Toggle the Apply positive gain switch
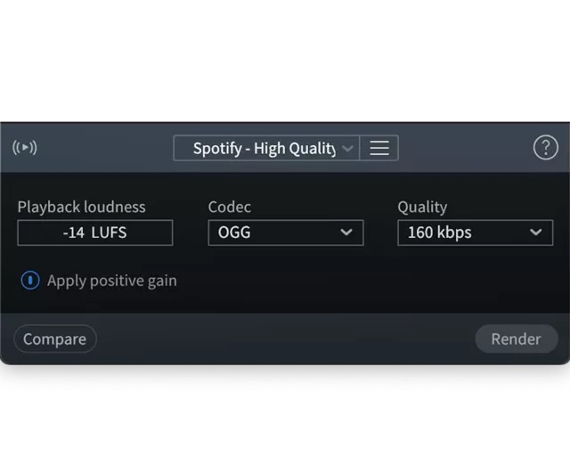The height and width of the screenshot is (473, 570). tap(30, 281)
